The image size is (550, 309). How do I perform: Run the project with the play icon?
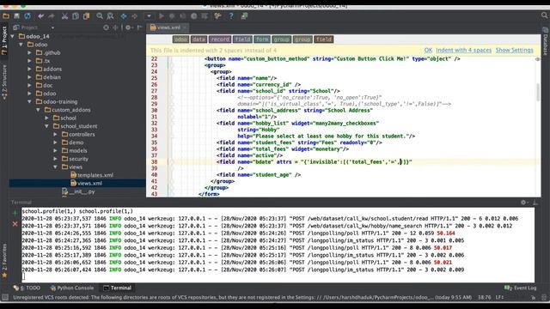pos(162,16)
